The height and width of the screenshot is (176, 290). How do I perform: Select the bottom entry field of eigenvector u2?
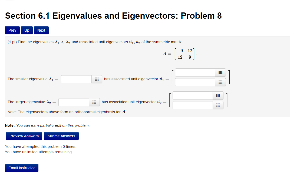coord(192,105)
